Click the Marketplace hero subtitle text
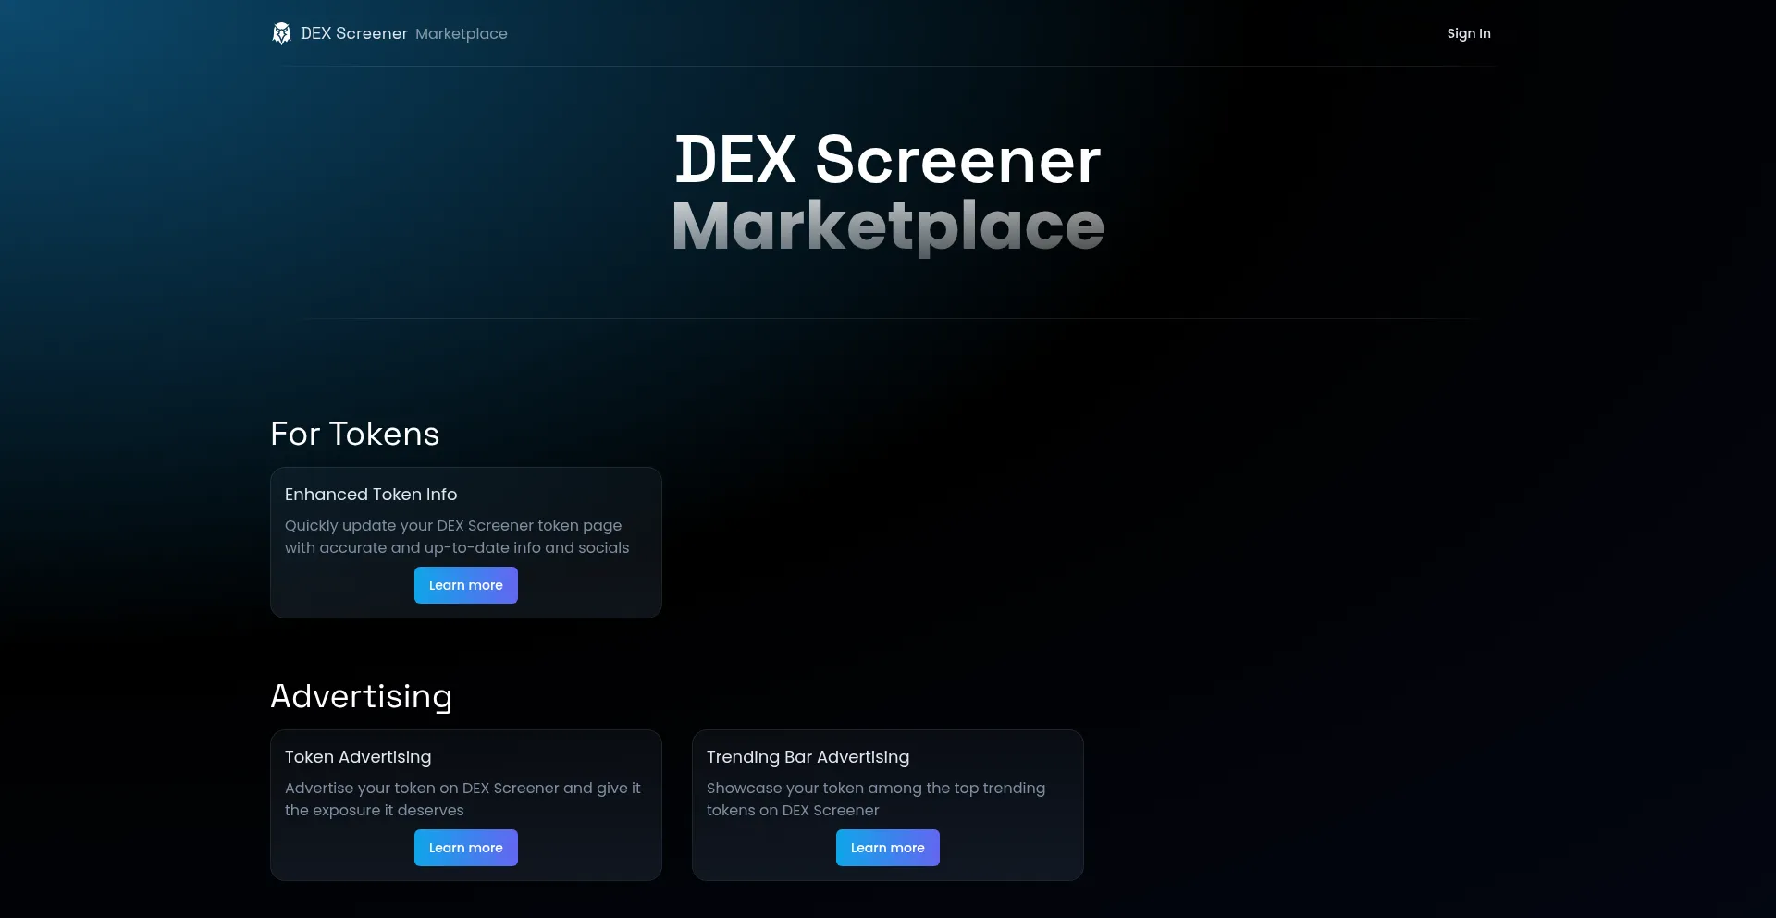1776x918 pixels. [x=887, y=227]
